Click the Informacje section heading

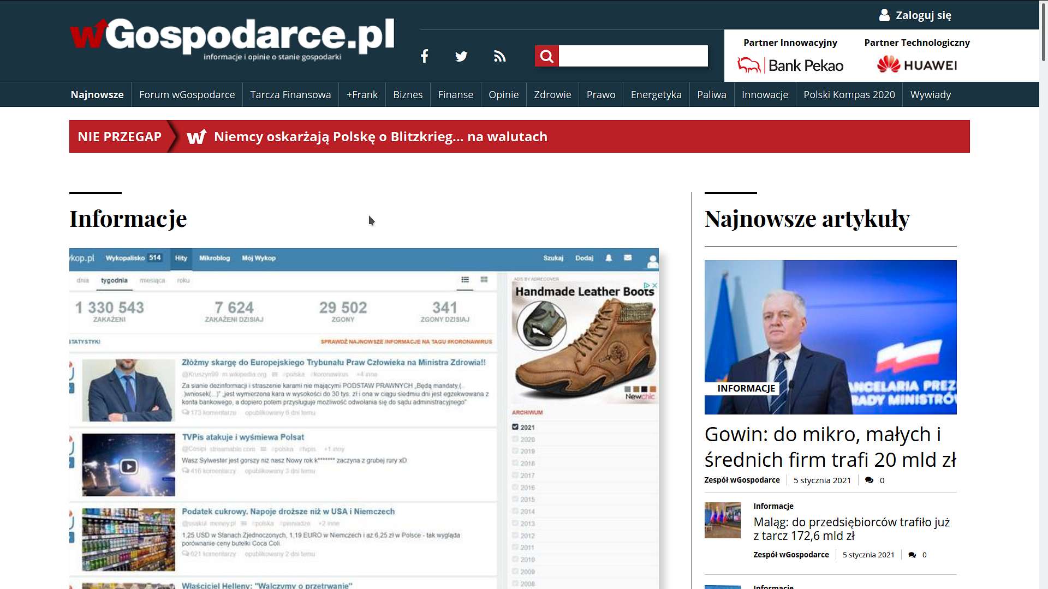128,219
